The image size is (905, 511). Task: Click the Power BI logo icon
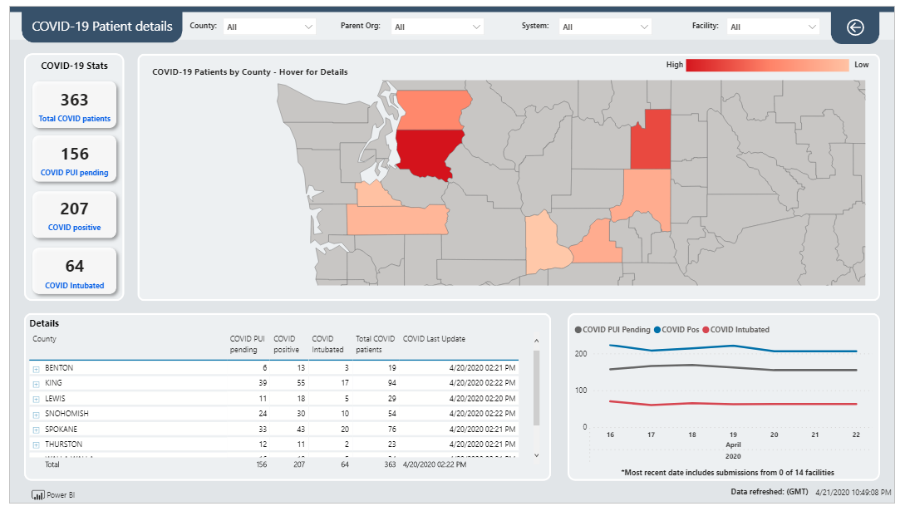pos(37,495)
